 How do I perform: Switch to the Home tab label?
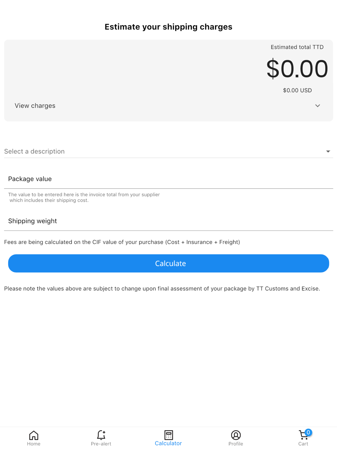click(34, 444)
